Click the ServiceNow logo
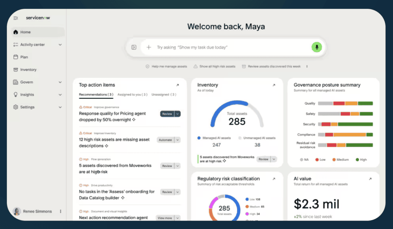 point(38,18)
